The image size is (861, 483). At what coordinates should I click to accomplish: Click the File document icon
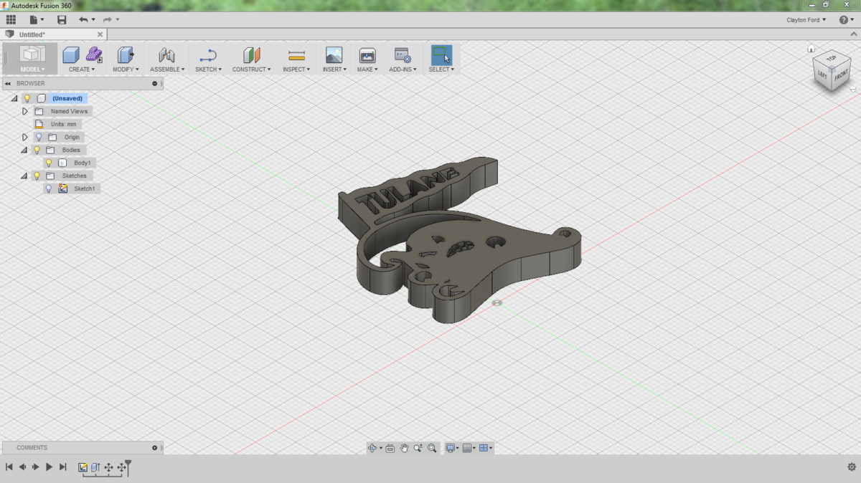33,19
